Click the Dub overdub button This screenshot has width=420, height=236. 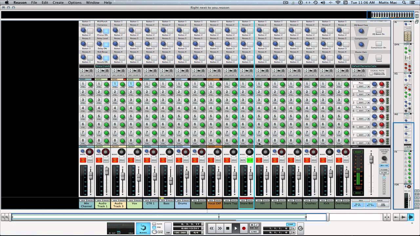point(252,226)
